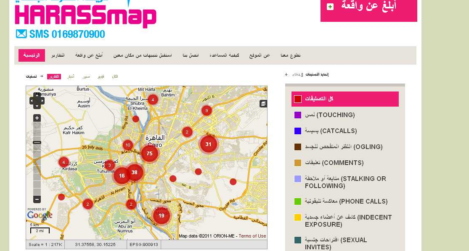
Task: Open the 3-report cluster near Tuhurmis
Action: (x=109, y=165)
